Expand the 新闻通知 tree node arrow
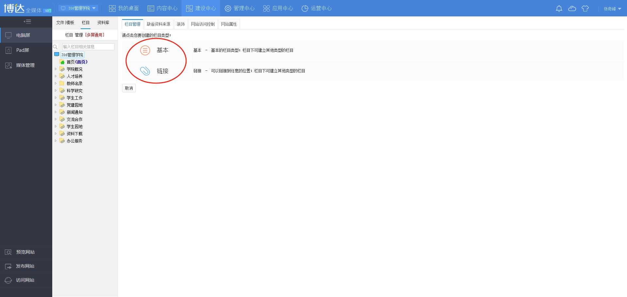 (x=56, y=112)
